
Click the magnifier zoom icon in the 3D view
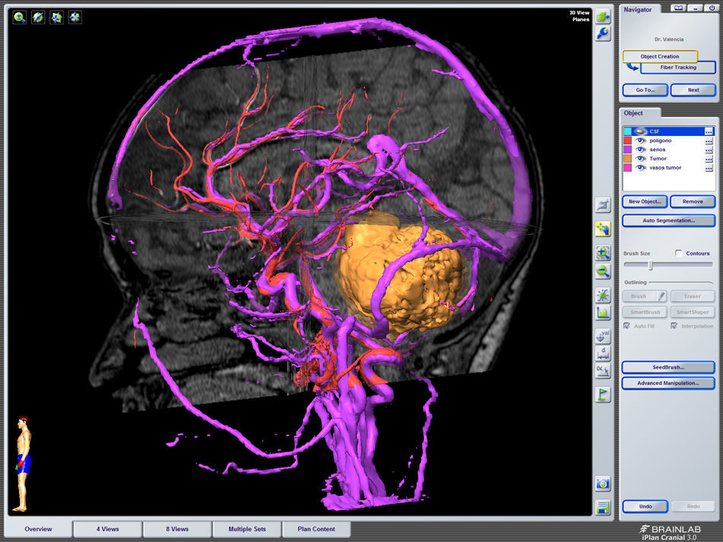coord(20,17)
